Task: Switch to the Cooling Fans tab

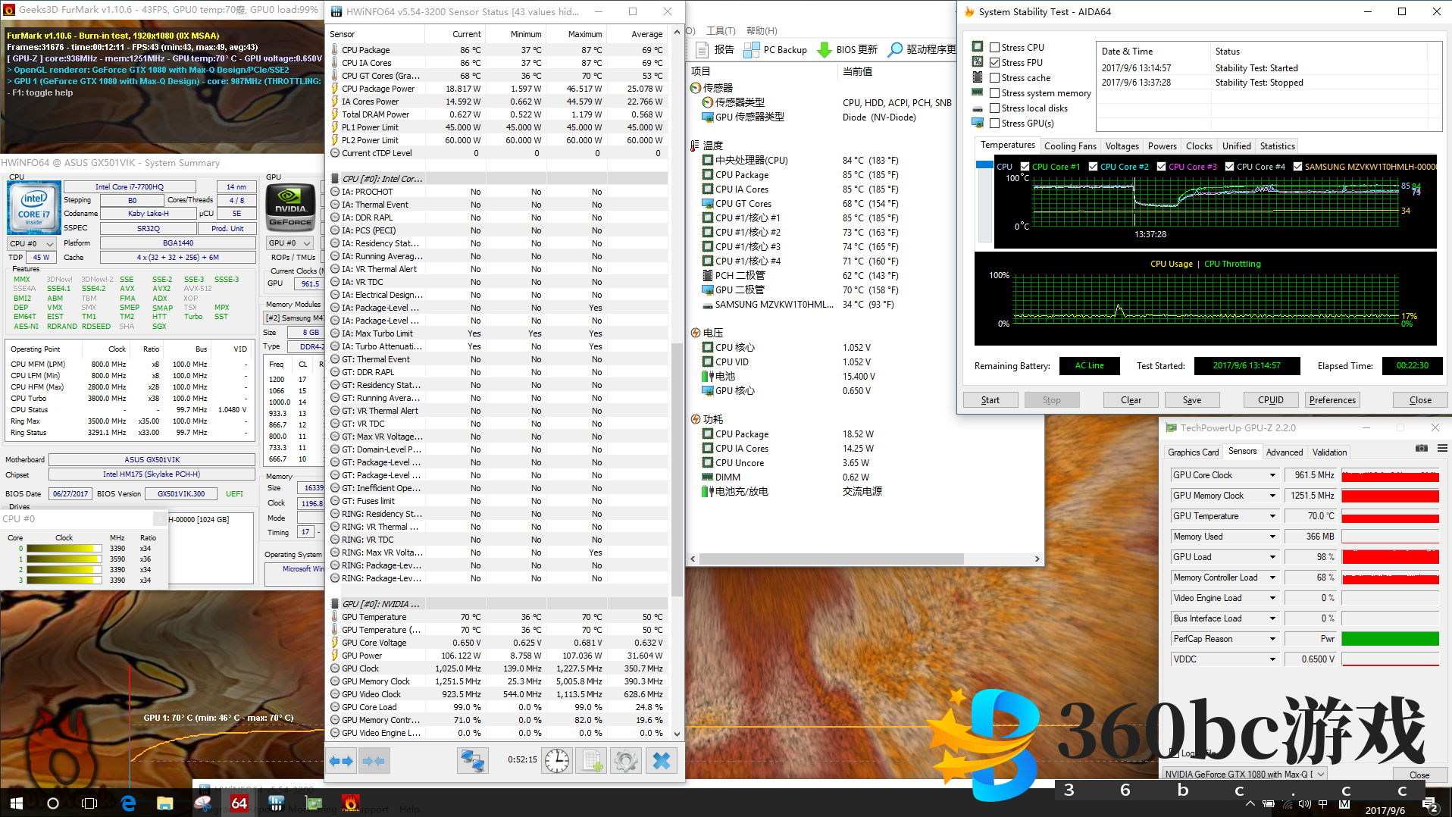Action: point(1069,146)
